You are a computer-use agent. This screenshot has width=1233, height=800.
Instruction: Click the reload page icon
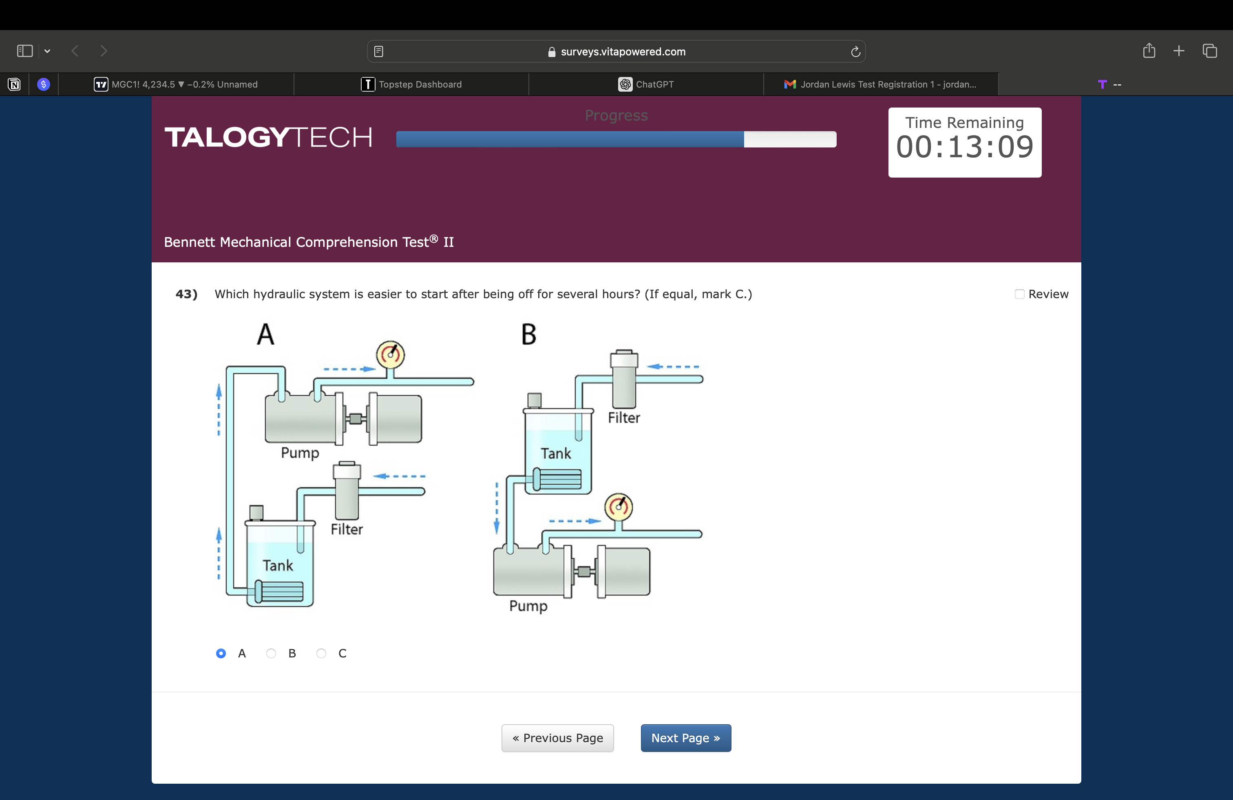(x=855, y=51)
